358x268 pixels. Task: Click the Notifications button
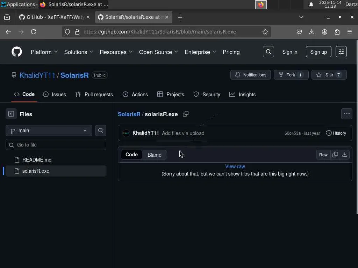tap(250, 75)
